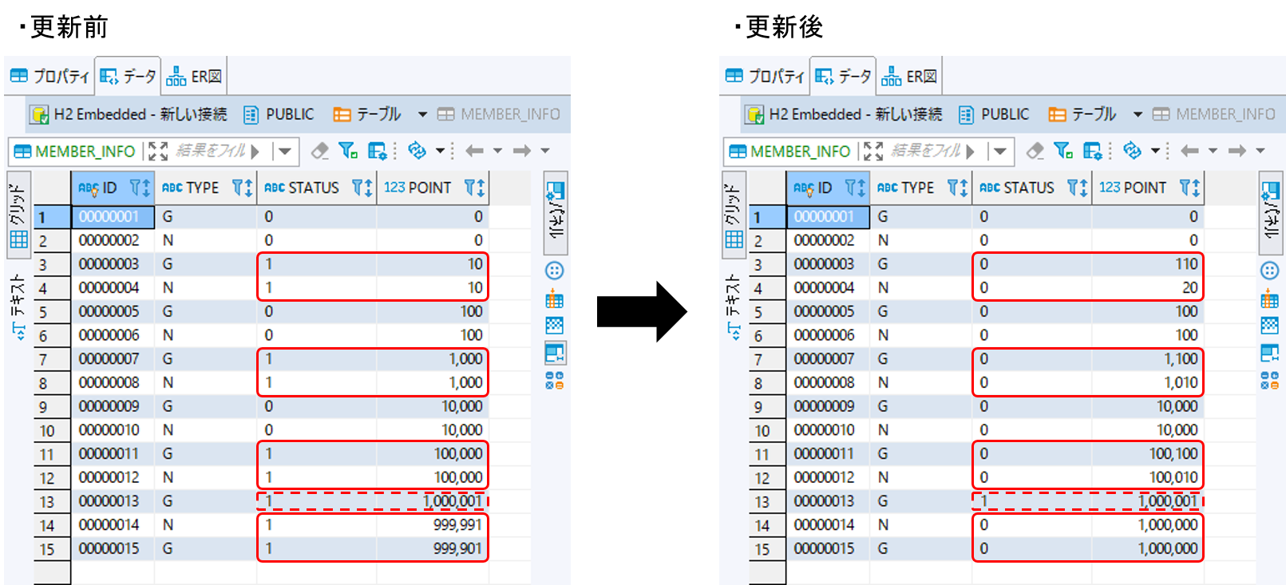Click テーブル breadcrumb in 更新後 panel
This screenshot has height=585, width=1286.
click(x=1082, y=114)
